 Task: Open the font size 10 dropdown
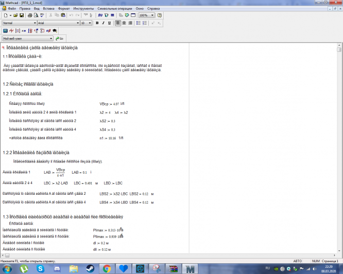click(90, 23)
